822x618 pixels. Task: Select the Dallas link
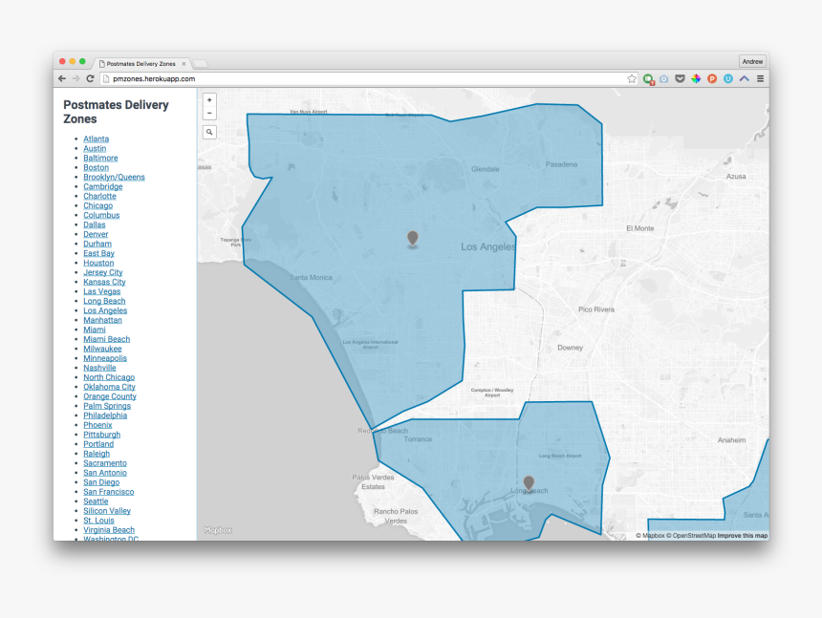(95, 224)
